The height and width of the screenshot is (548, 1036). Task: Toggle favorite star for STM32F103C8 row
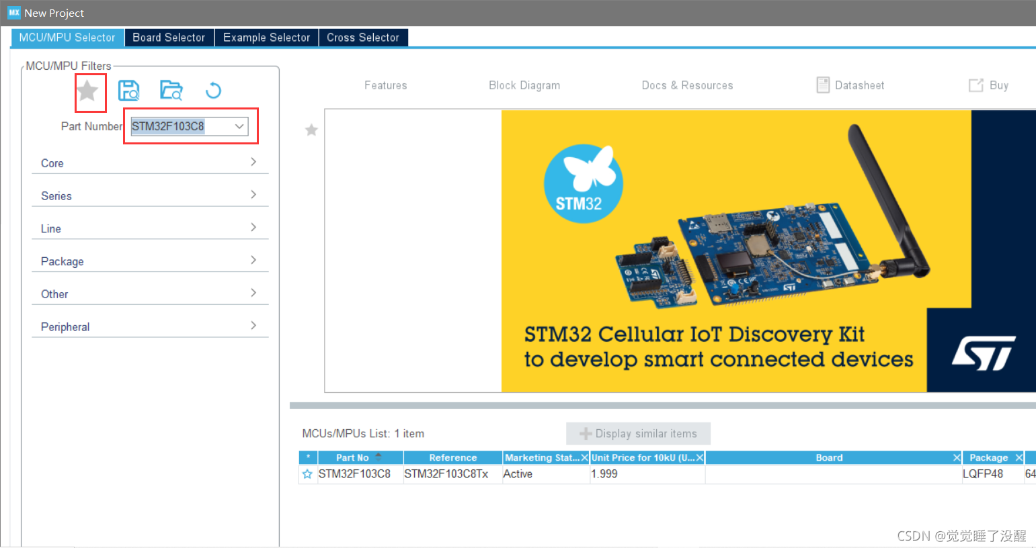click(307, 474)
